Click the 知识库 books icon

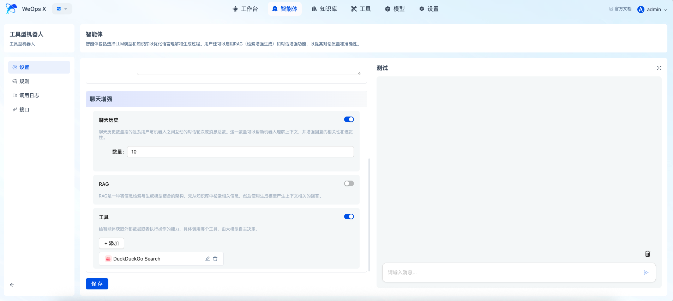coord(314,9)
